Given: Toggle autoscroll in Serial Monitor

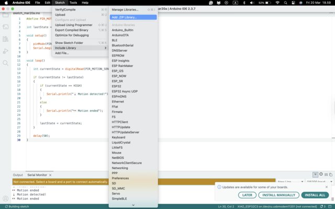Looking at the screenshot, I should pyautogui.click(x=315, y=175).
